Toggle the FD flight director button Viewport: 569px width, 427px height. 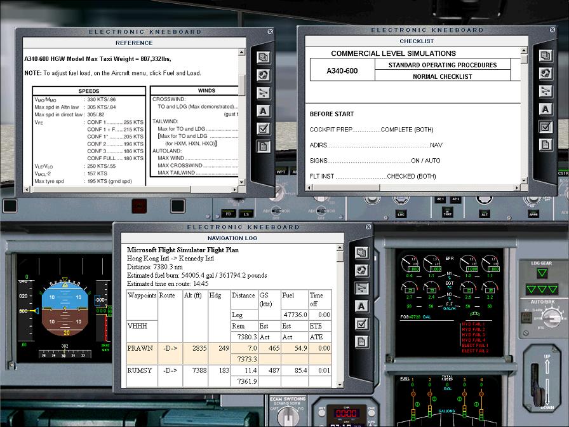[x=229, y=215]
